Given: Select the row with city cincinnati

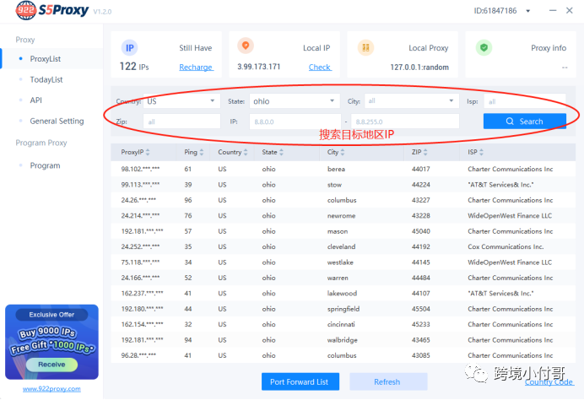Looking at the screenshot, I should (x=343, y=324).
